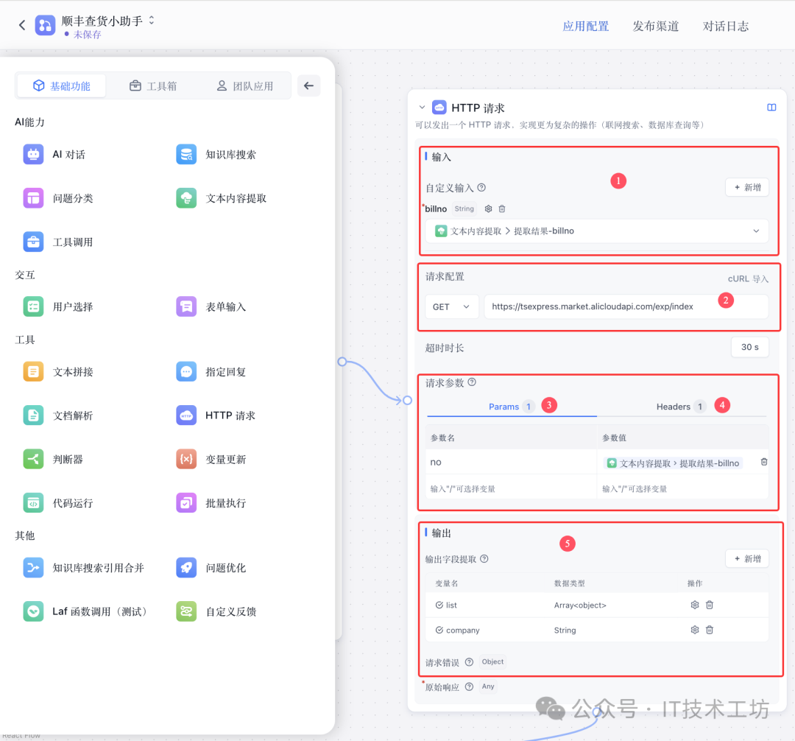
Task: Switch to the 基础功能 tab
Action: click(x=61, y=85)
